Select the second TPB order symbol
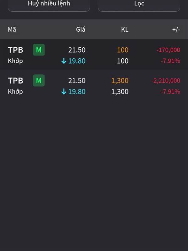Screen dimensions: 188x251 15,81
